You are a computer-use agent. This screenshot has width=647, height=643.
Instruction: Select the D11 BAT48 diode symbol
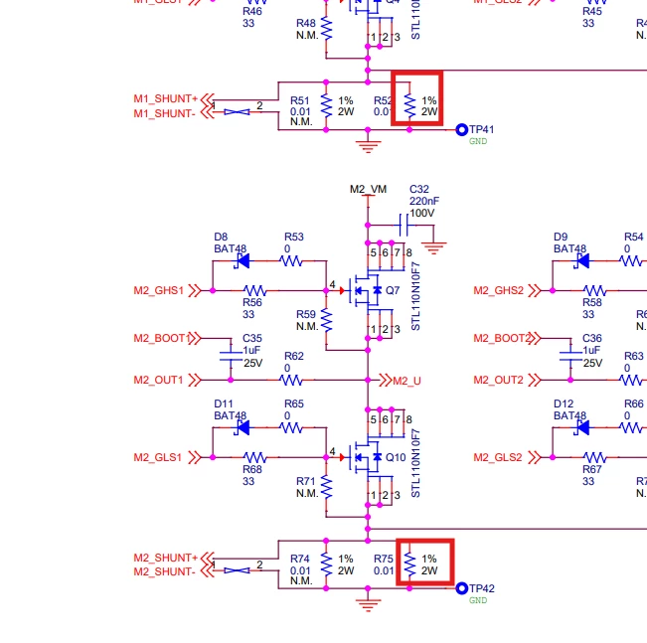pos(243,428)
